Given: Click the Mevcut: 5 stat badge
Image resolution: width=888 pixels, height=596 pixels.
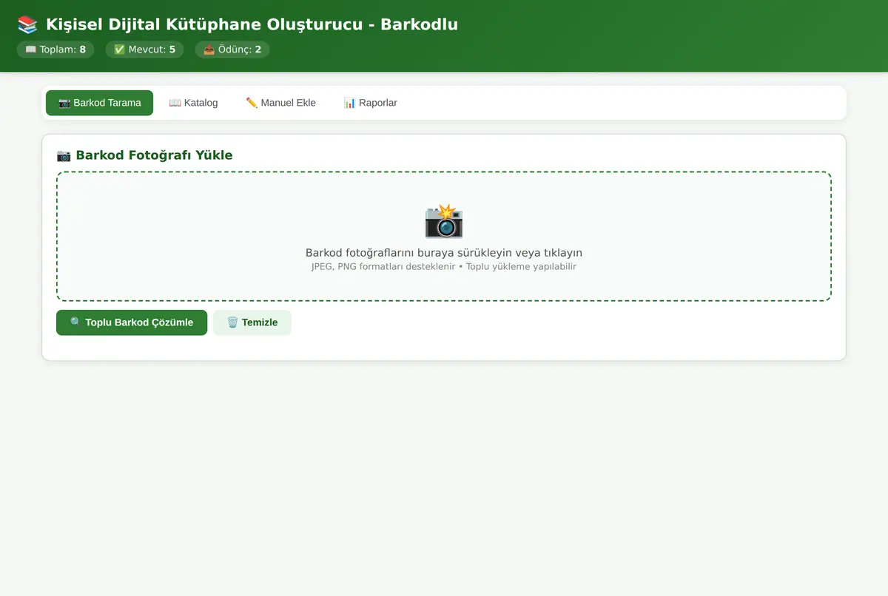Looking at the screenshot, I should coord(144,50).
